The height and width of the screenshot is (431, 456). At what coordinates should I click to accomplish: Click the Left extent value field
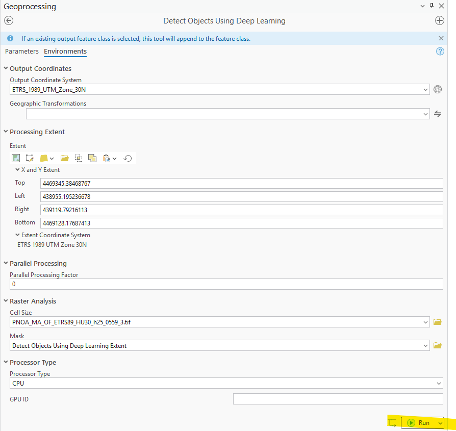pyautogui.click(x=241, y=196)
